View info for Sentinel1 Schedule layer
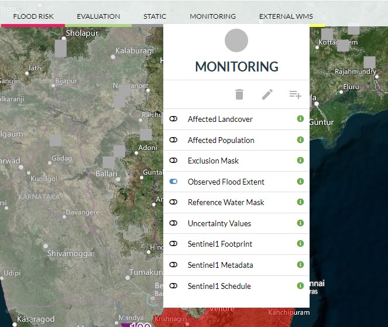This screenshot has height=327, width=388. point(300,286)
